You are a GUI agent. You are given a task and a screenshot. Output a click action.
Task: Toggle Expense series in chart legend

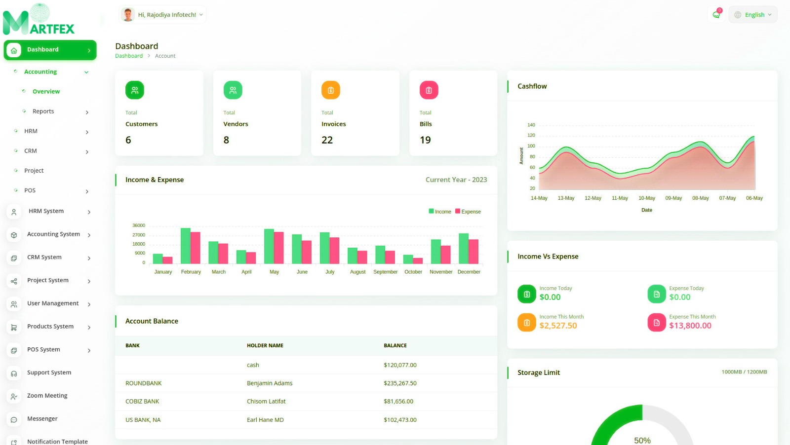(x=468, y=212)
